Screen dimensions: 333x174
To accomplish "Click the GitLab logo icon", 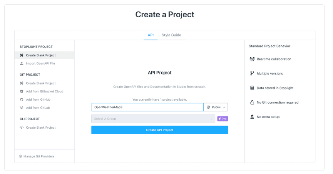I will 22,108.
